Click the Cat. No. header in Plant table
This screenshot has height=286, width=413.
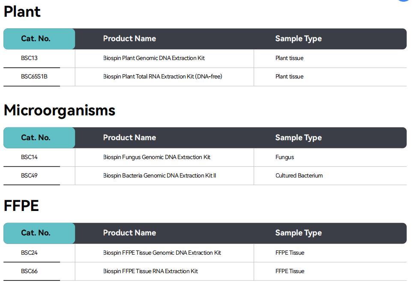click(x=36, y=39)
